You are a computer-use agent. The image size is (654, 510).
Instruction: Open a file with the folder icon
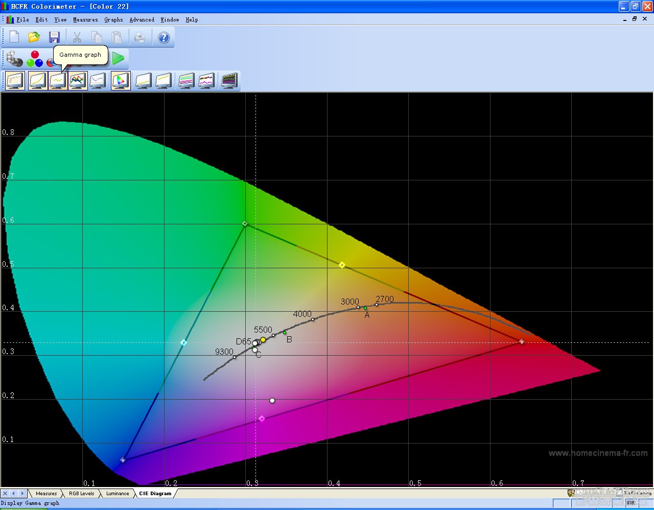pyautogui.click(x=34, y=37)
